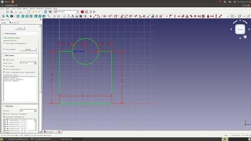Select the create arc tool

[98, 16]
